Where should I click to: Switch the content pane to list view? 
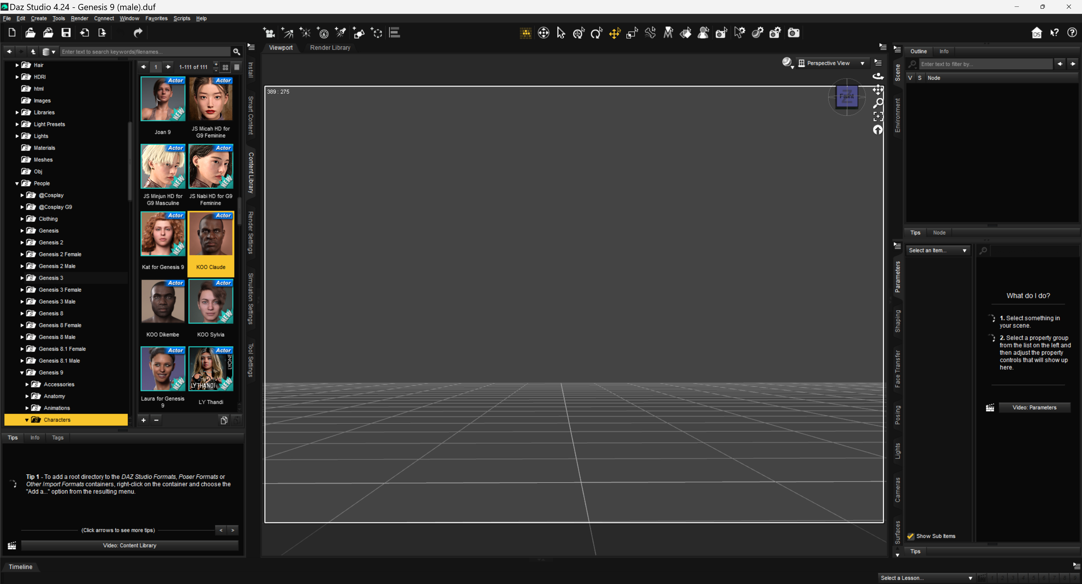(x=237, y=67)
